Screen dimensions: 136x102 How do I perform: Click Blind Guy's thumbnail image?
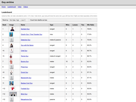click(13, 94)
